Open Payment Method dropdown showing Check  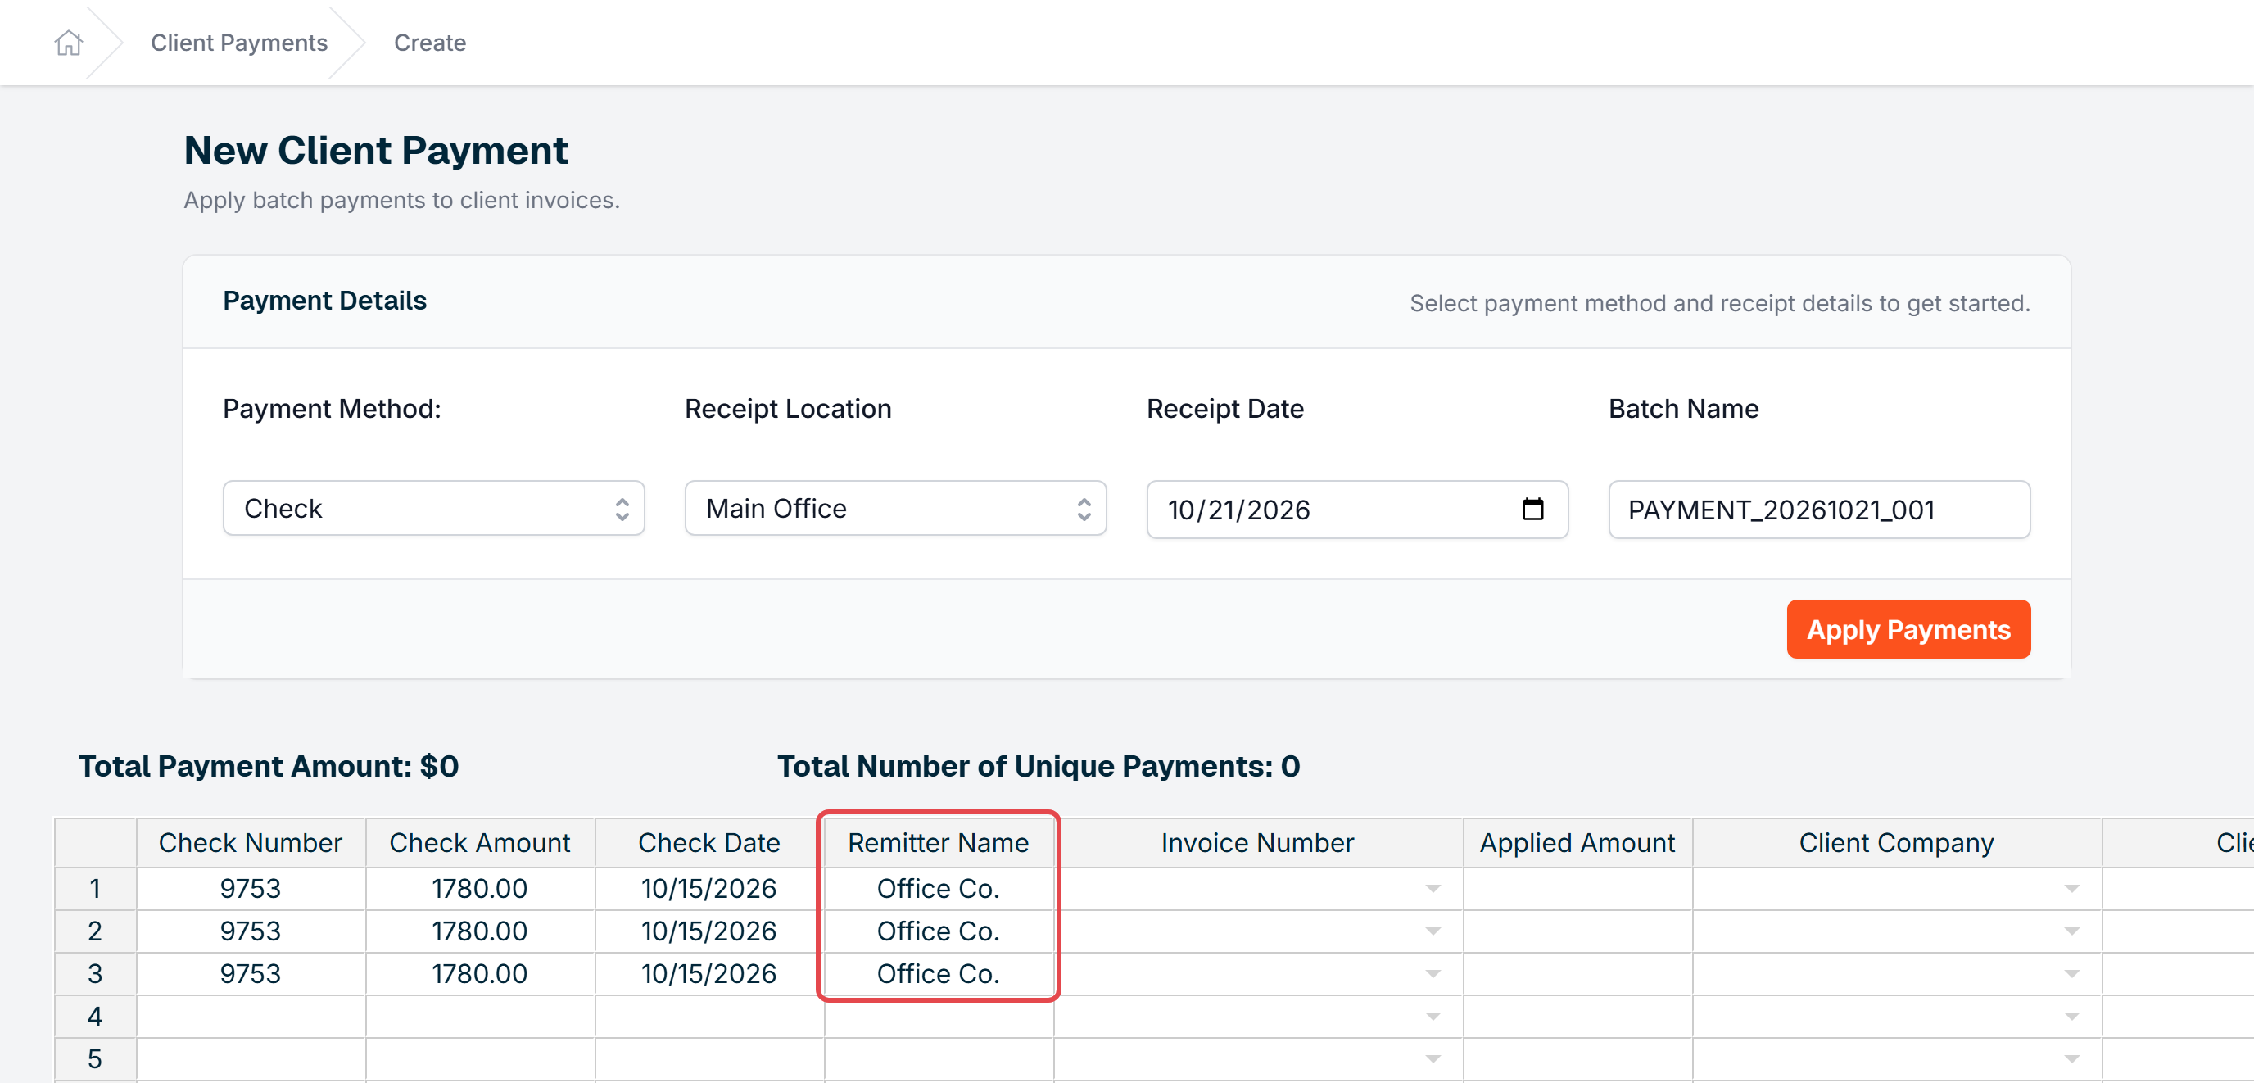(x=433, y=508)
